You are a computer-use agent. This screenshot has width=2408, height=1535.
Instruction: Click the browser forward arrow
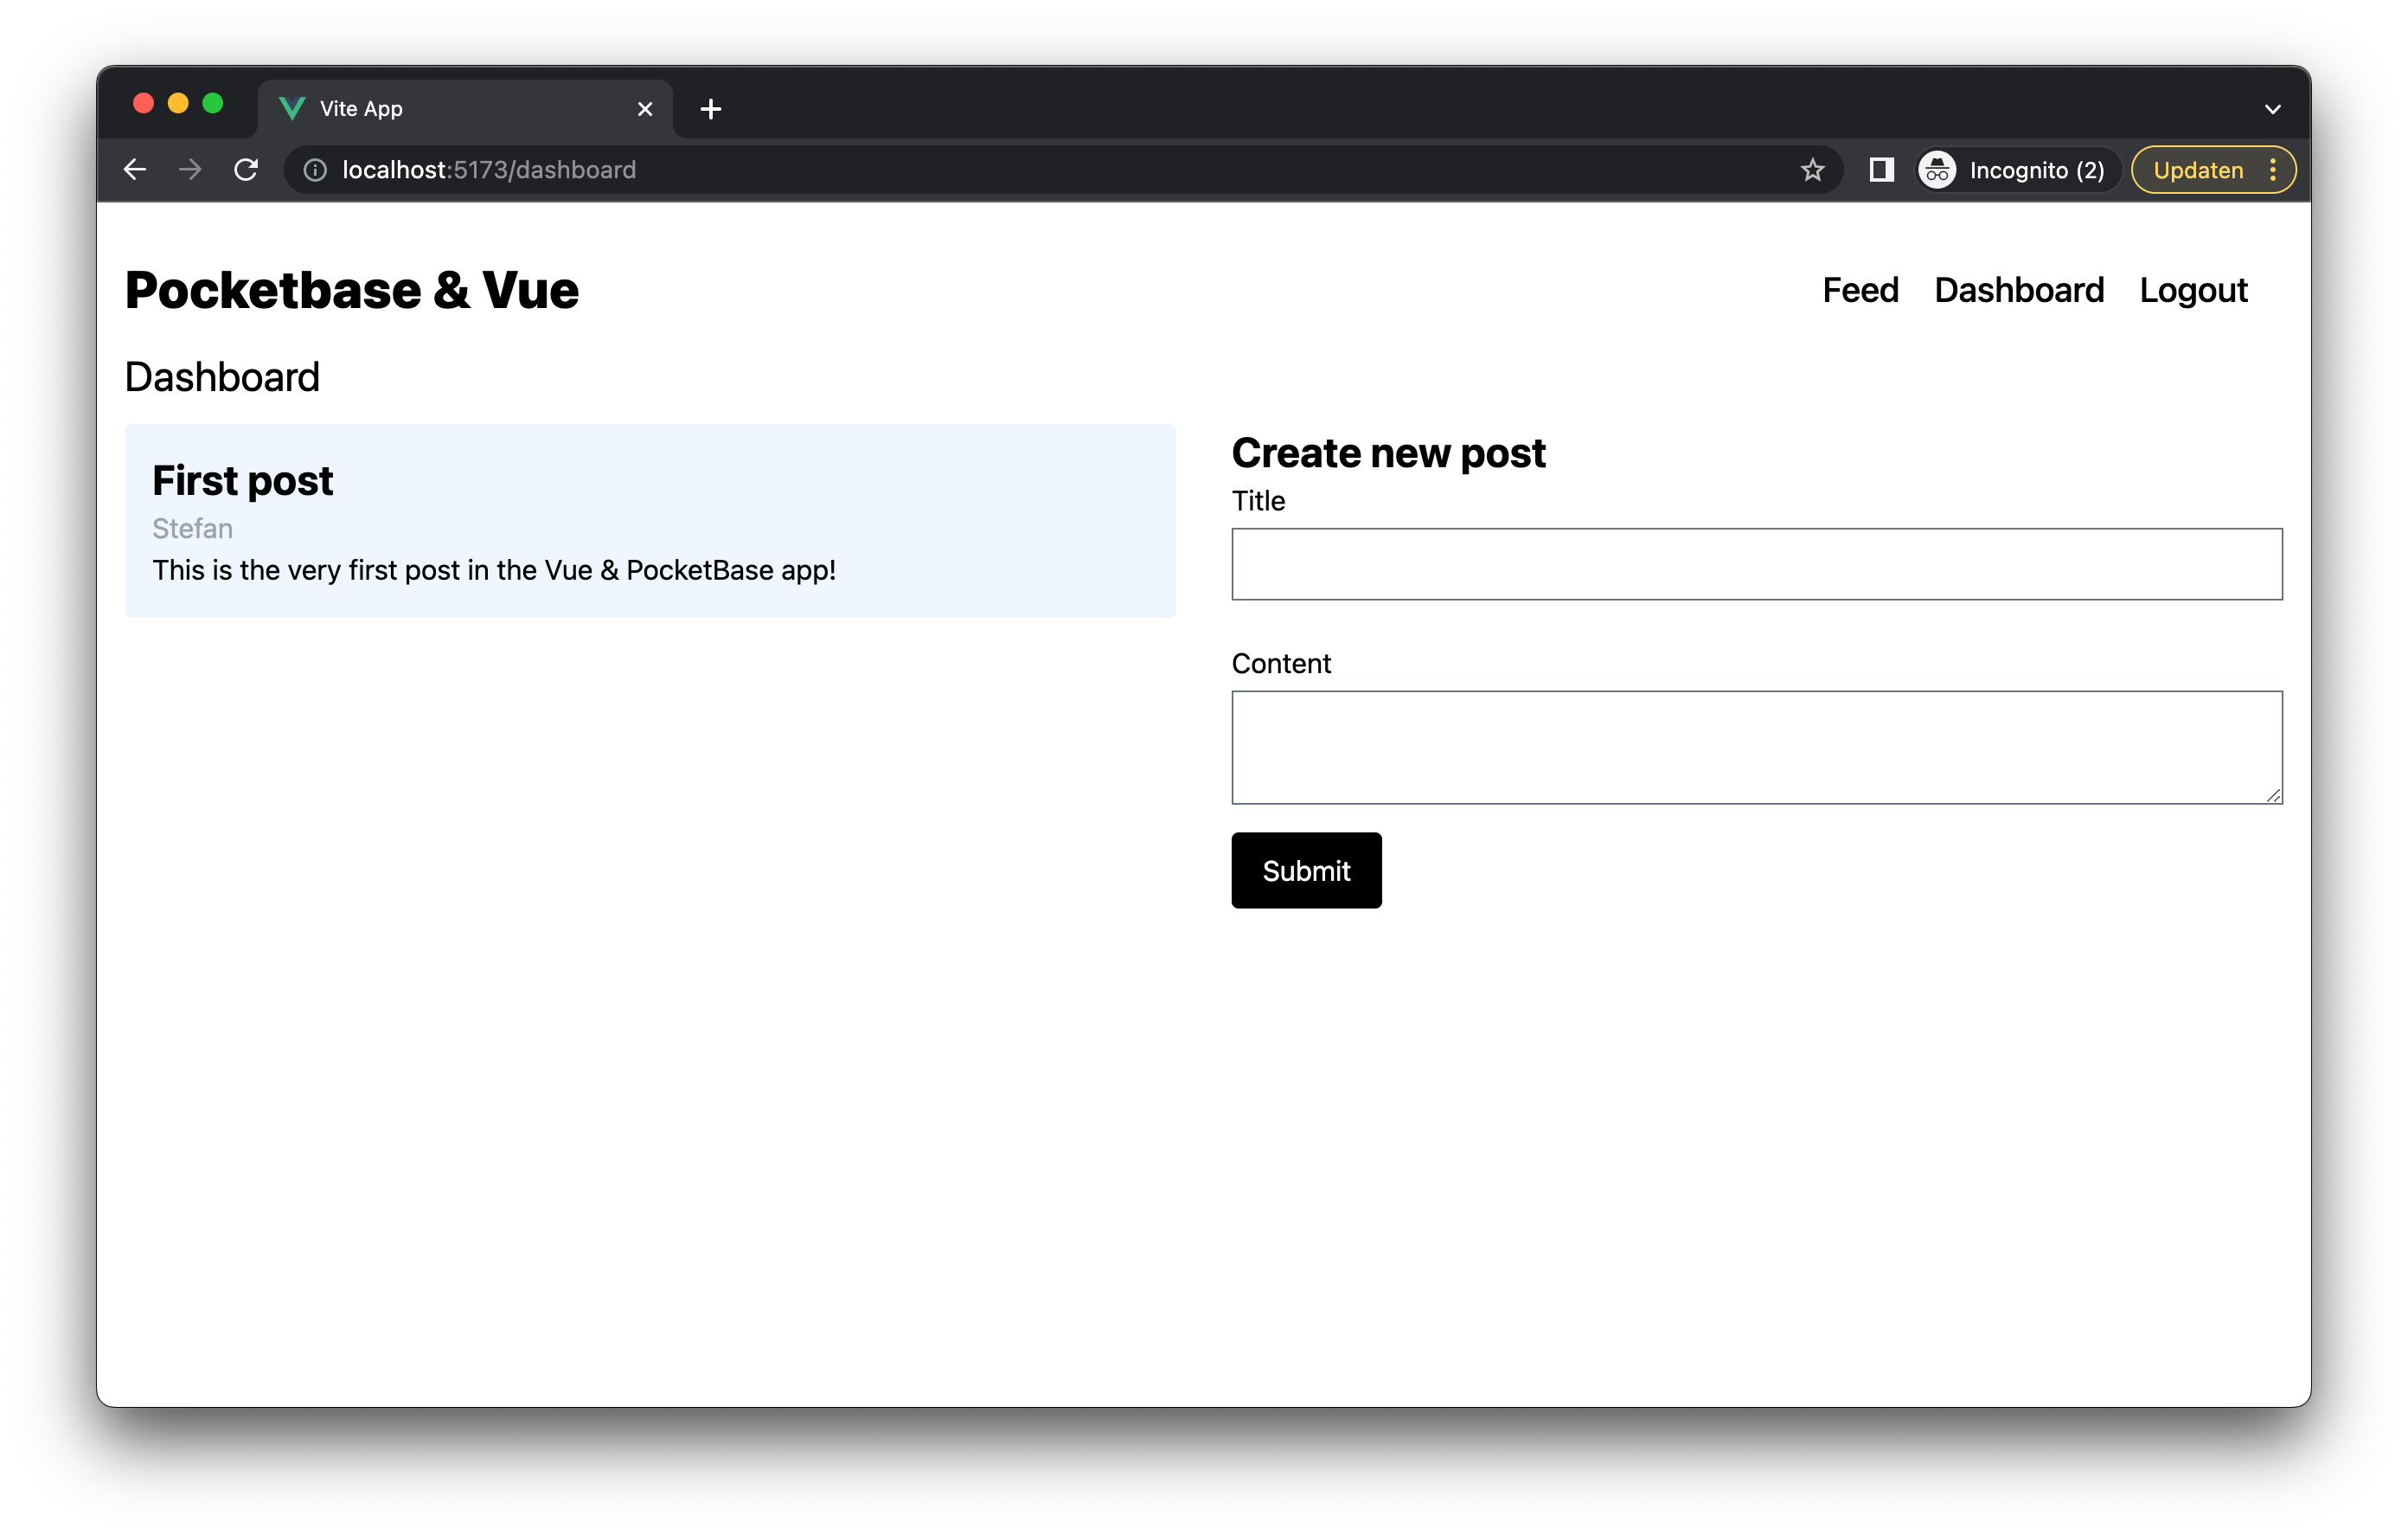pos(190,170)
